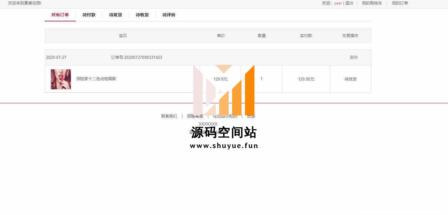
Task: Open the 联系我们 footer link
Action: pos(169,116)
